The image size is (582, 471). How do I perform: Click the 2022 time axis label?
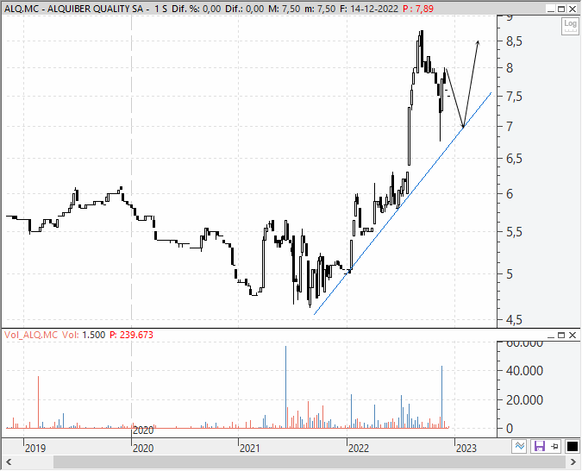(x=358, y=449)
